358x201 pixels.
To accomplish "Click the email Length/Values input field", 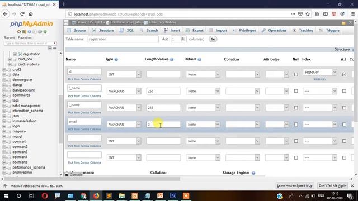I will [x=164, y=125].
